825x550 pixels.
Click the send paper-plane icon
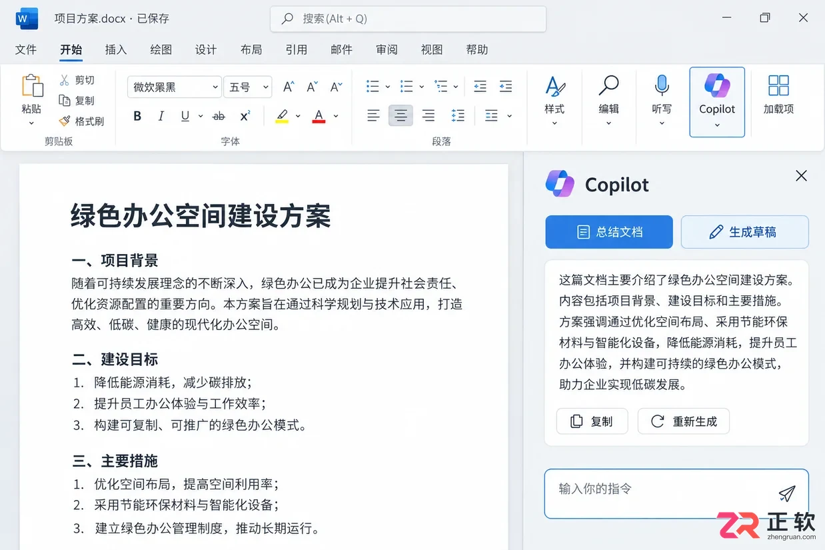coord(787,493)
